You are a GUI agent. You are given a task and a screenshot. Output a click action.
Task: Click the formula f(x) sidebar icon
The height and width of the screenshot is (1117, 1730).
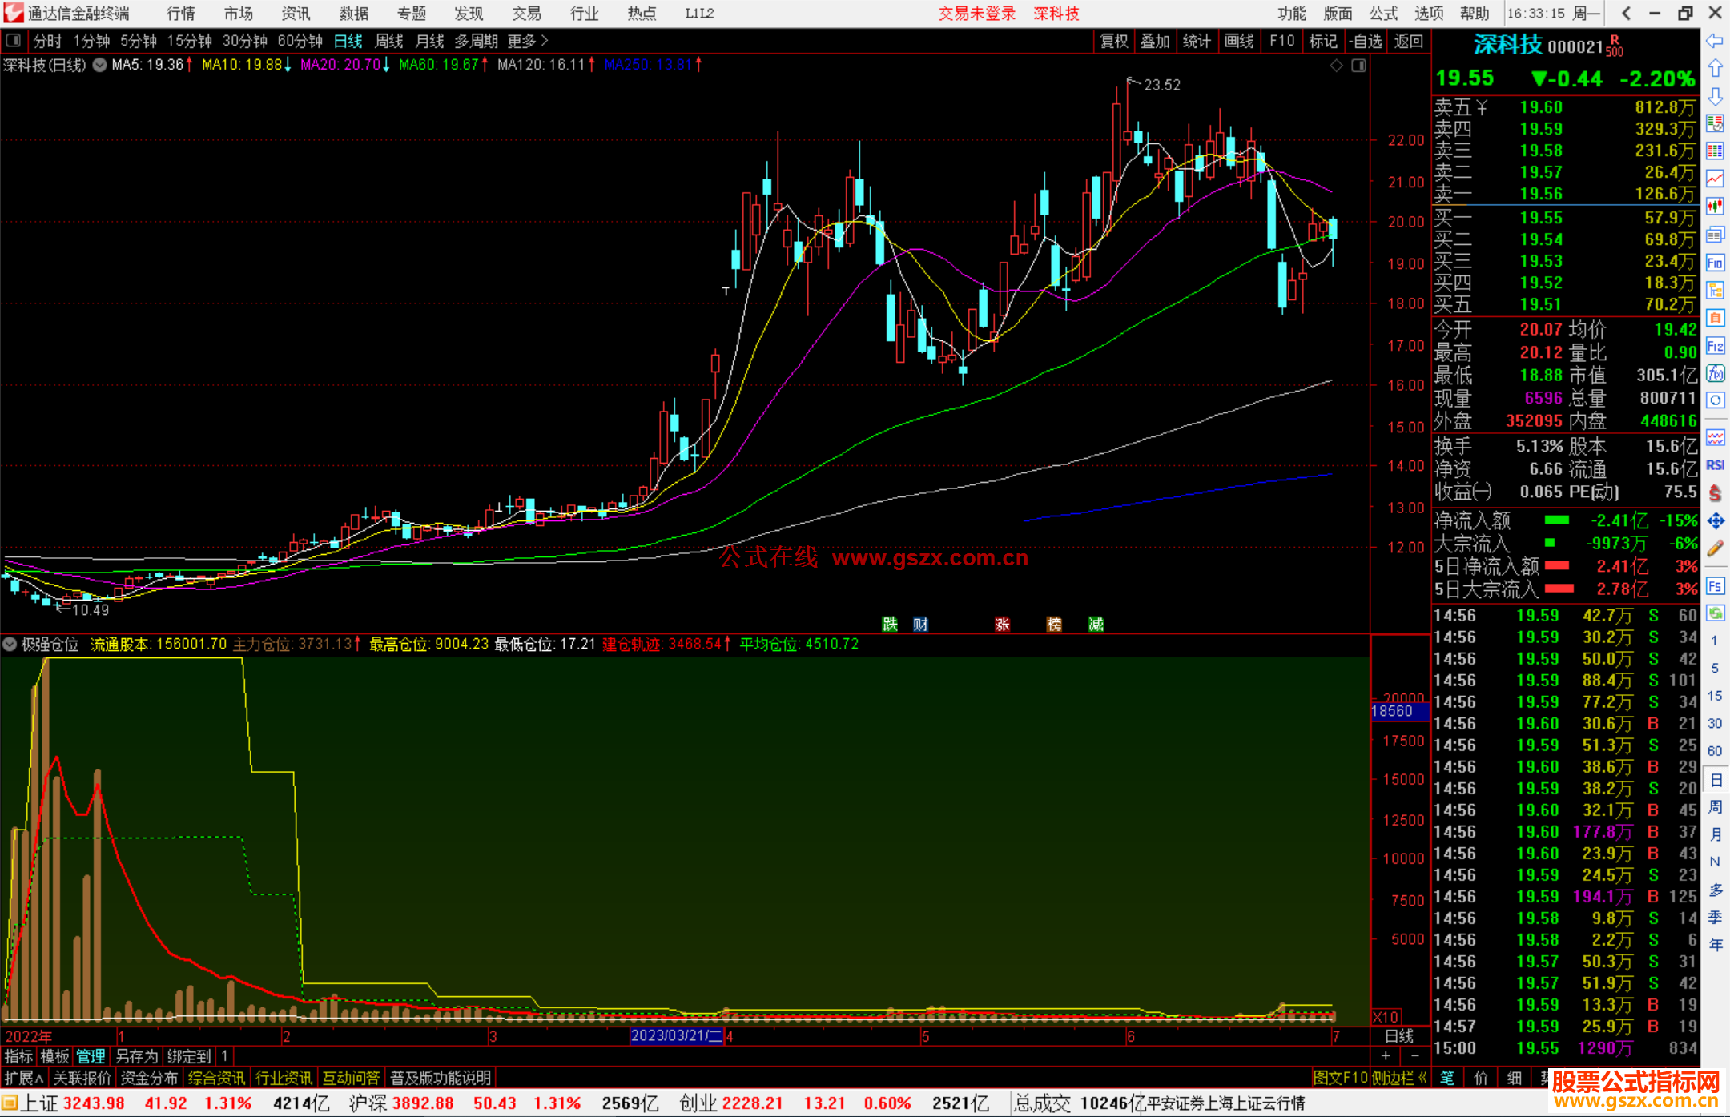[1715, 373]
